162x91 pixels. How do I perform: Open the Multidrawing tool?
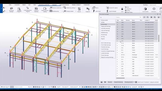[x=54, y=11]
